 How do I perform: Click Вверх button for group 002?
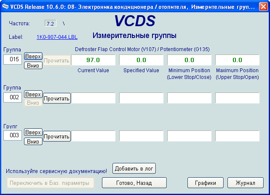[33, 94]
